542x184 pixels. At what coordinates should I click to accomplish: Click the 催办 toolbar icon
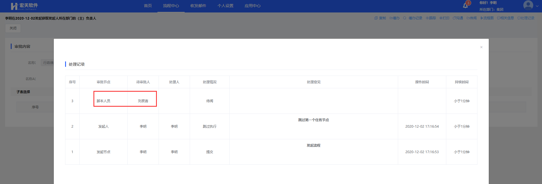tap(391, 18)
